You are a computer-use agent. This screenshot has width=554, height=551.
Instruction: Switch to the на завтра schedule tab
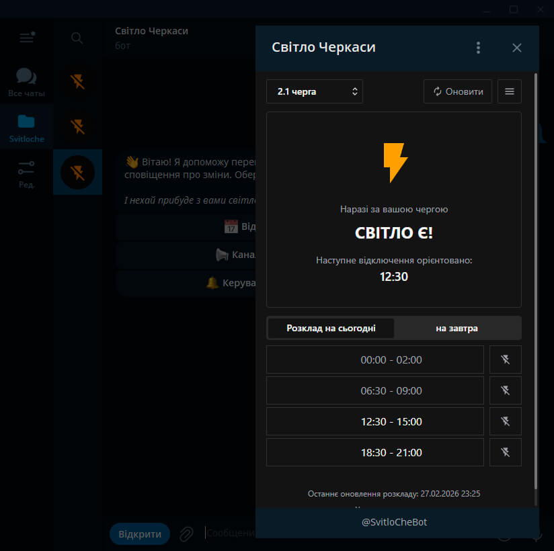pyautogui.click(x=457, y=329)
